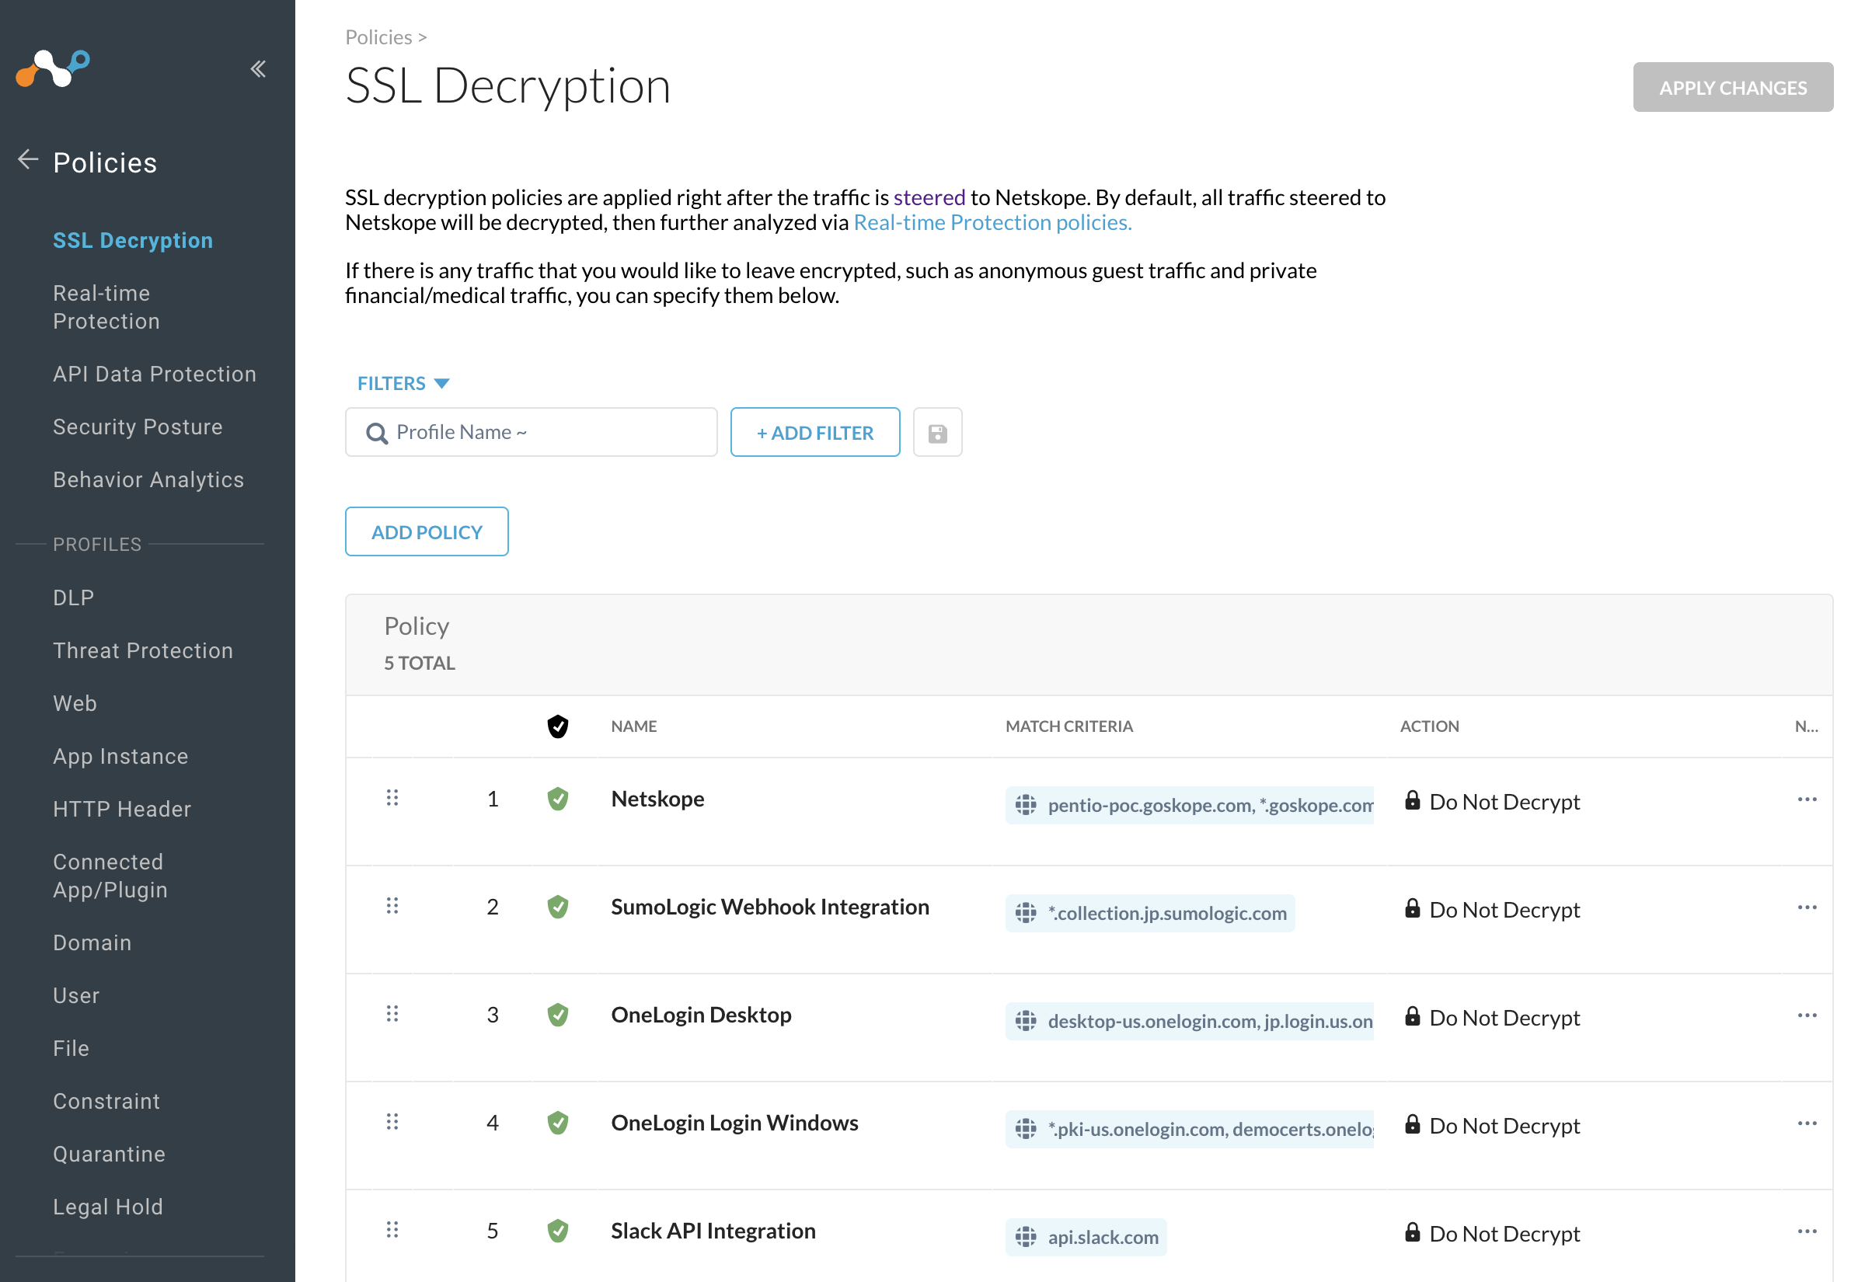Click the drag handle of the OneLogin Desktop row
1865x1282 pixels.
coord(392,1014)
